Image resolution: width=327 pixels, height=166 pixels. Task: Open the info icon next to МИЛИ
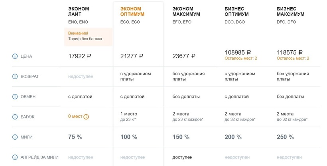point(15,137)
